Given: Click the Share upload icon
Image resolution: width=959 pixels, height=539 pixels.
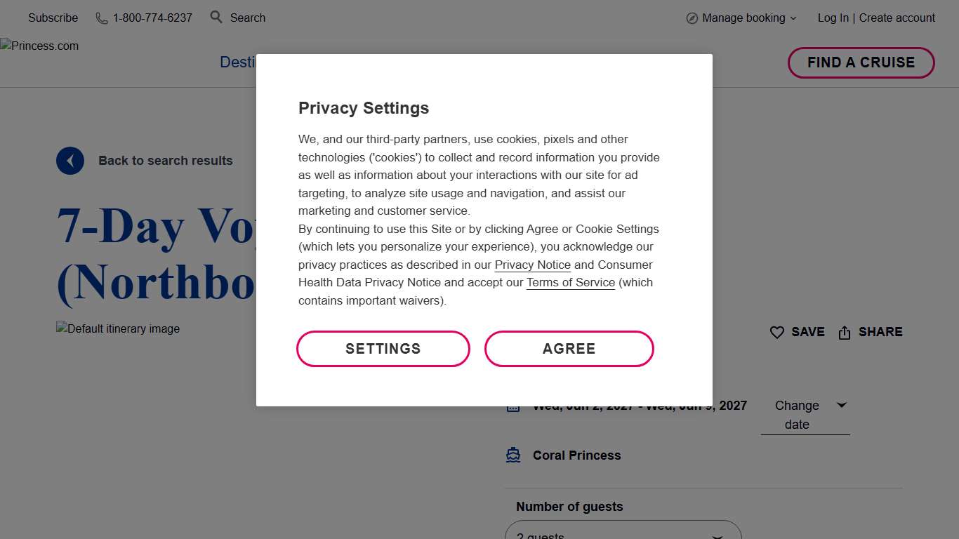Looking at the screenshot, I should [x=845, y=333].
